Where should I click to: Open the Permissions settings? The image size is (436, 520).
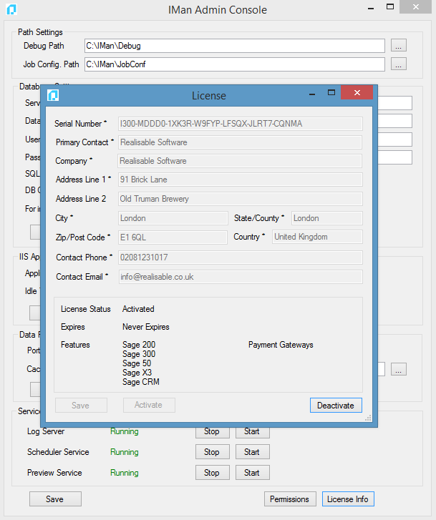tap(290, 499)
